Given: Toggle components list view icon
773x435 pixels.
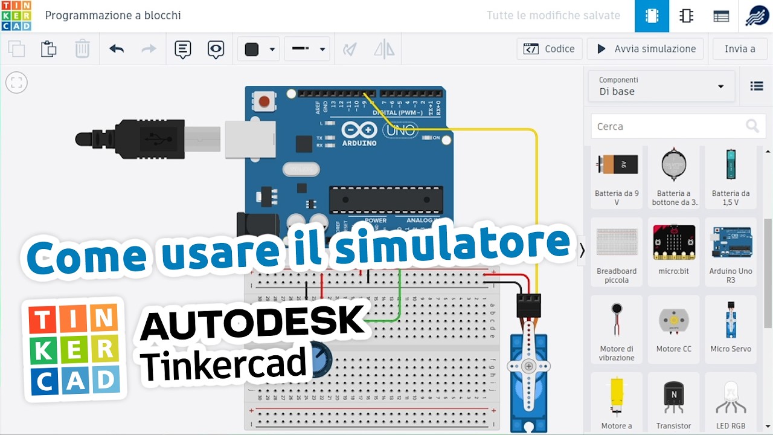Looking at the screenshot, I should [757, 86].
